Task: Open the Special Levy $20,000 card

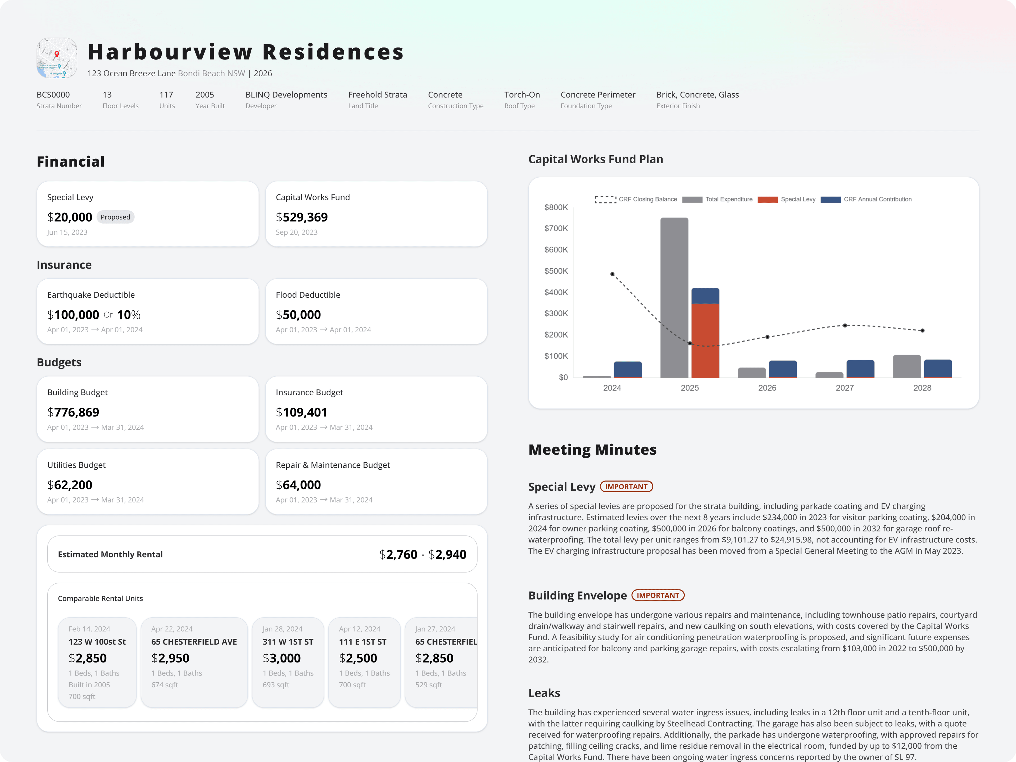Action: click(147, 214)
